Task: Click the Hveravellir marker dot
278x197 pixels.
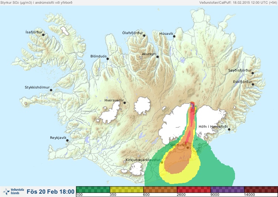Action: (x=125, y=103)
